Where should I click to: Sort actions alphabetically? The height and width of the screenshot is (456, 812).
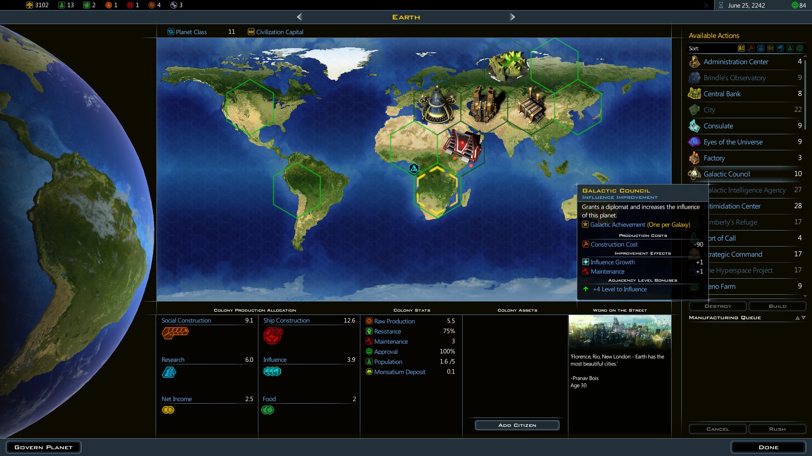[741, 48]
